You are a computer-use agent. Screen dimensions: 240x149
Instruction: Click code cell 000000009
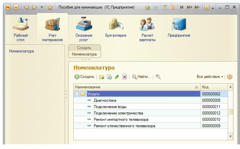(x=214, y=126)
